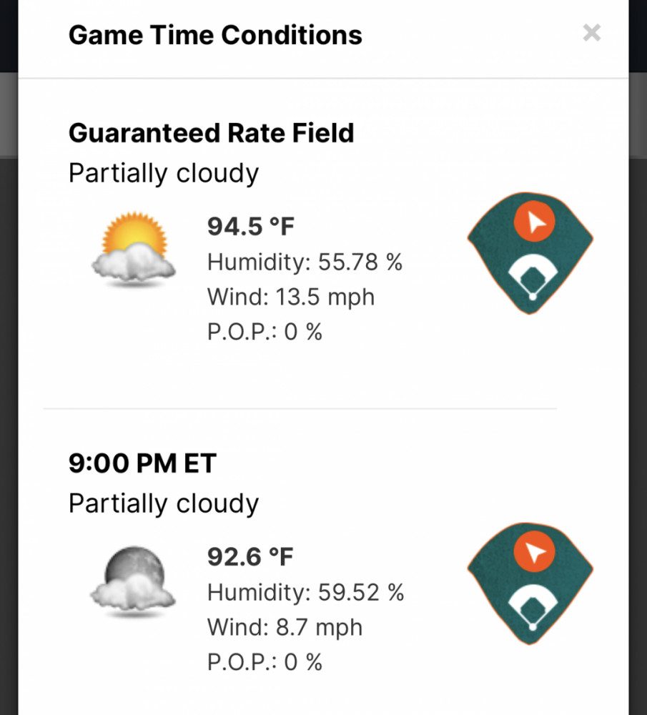
Task: Click the Wind 8.7 mph line
Action: point(285,627)
